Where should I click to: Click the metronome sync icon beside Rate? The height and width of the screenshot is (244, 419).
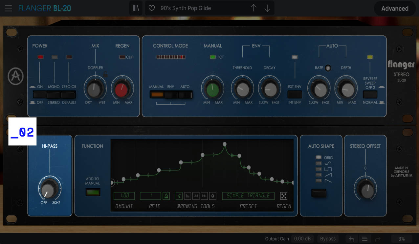tap(166, 196)
